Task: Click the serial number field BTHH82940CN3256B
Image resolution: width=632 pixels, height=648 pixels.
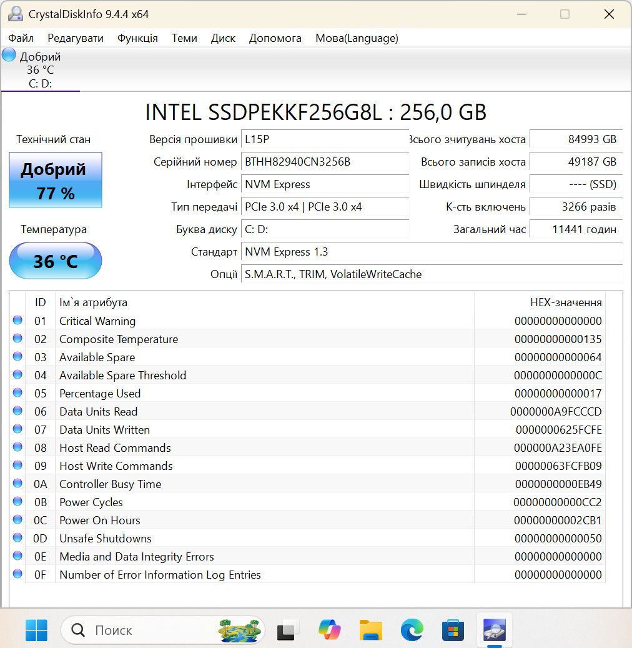Action: tap(325, 162)
